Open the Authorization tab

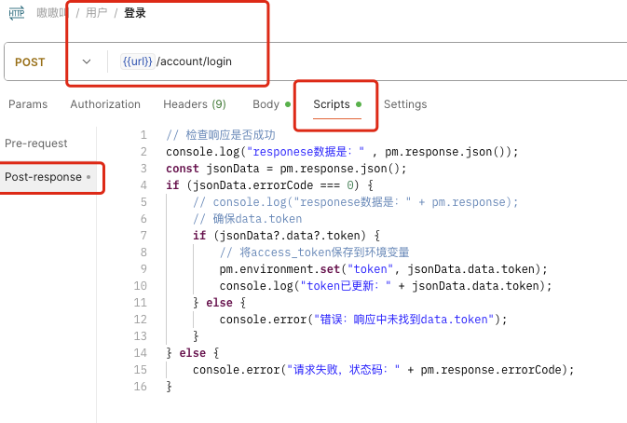pos(105,104)
